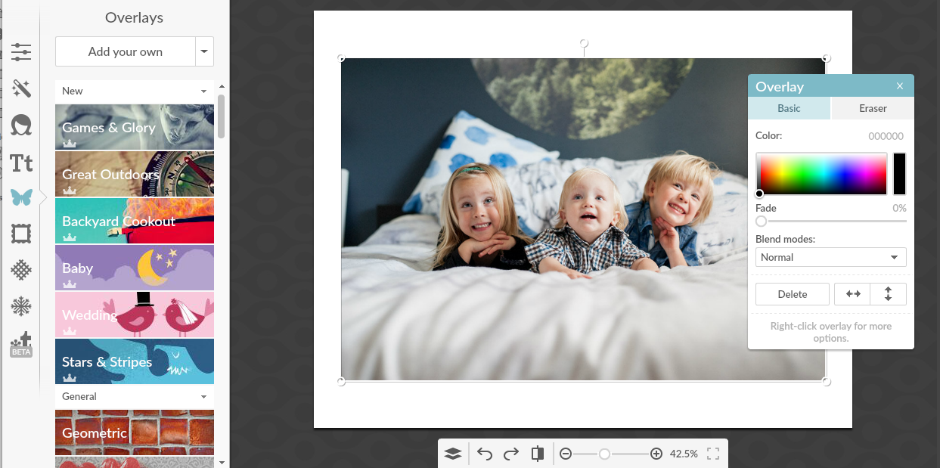Open the layers panel icon
The width and height of the screenshot is (940, 468).
pos(452,454)
